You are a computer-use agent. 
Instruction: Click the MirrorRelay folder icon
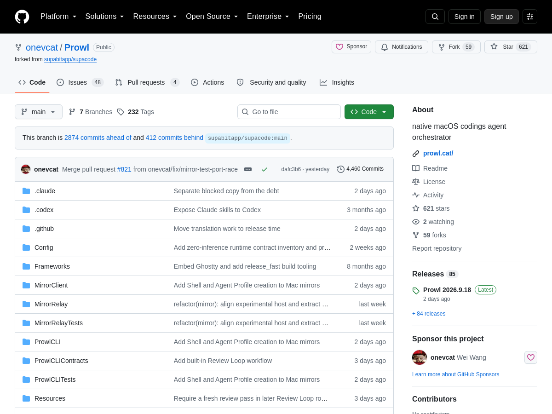pos(26,304)
